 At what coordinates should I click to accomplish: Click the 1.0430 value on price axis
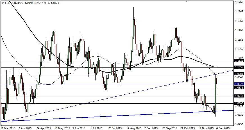pyautogui.click(x=239, y=124)
